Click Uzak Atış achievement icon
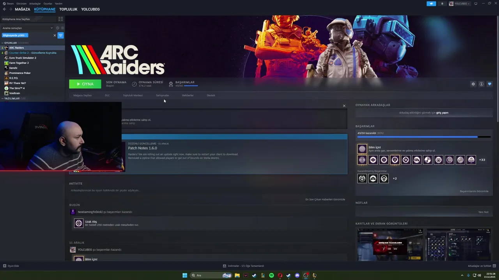 (79, 223)
